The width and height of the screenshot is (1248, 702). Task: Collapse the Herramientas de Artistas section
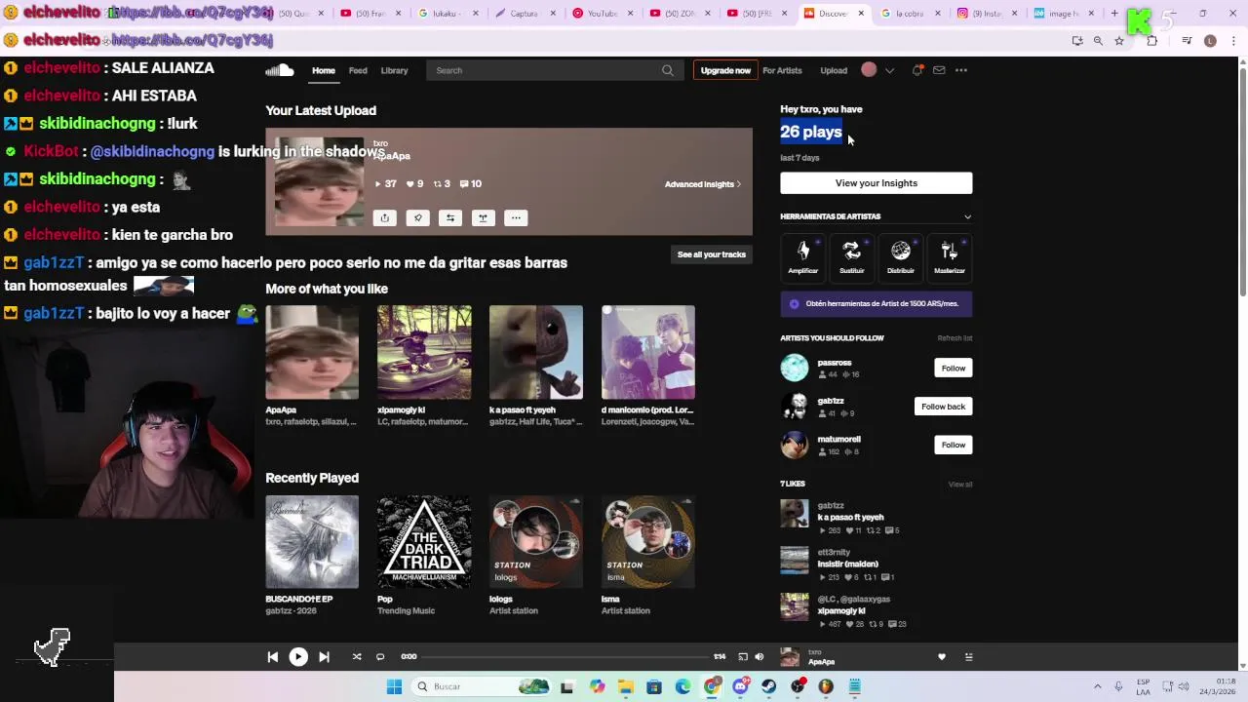tap(967, 216)
